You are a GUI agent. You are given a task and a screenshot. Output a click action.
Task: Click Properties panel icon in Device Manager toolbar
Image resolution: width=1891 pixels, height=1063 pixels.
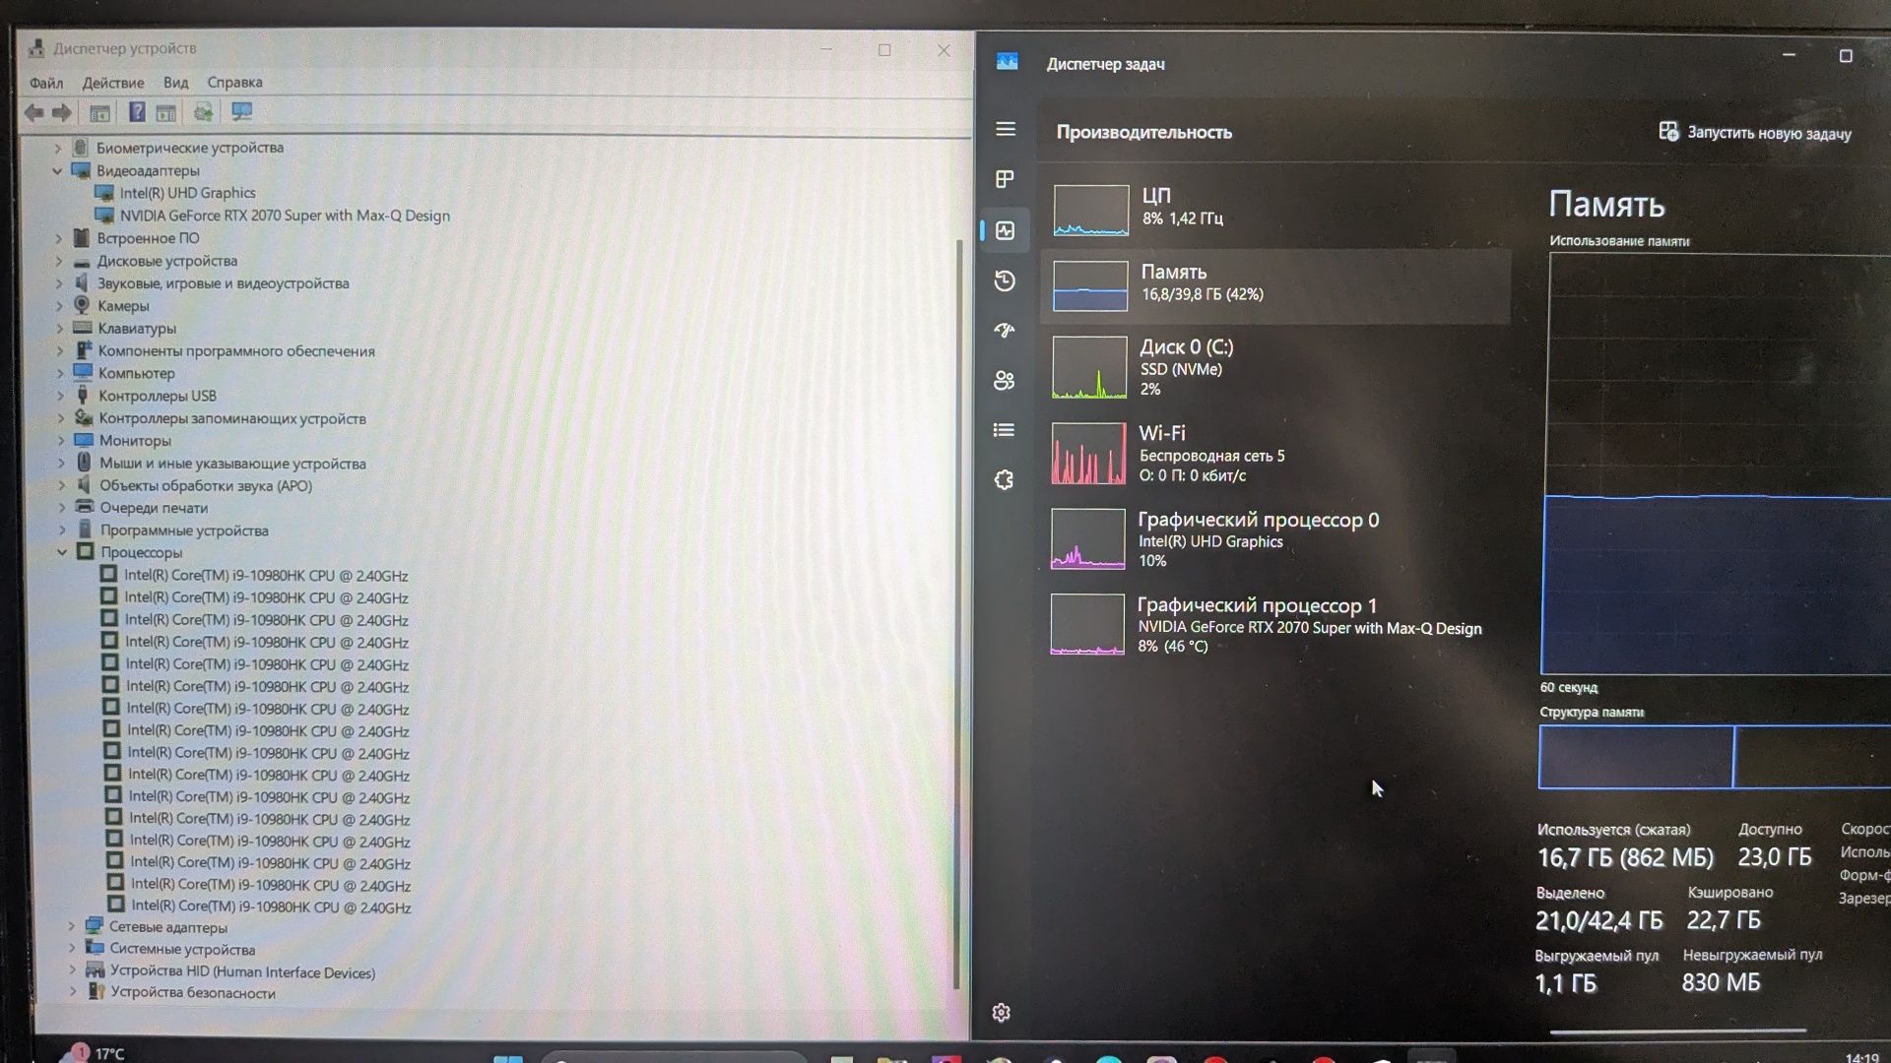pos(165,112)
